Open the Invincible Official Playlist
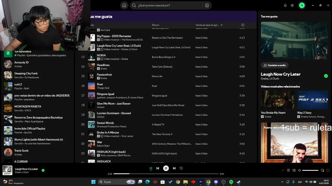332x186 pixels. coord(38,130)
